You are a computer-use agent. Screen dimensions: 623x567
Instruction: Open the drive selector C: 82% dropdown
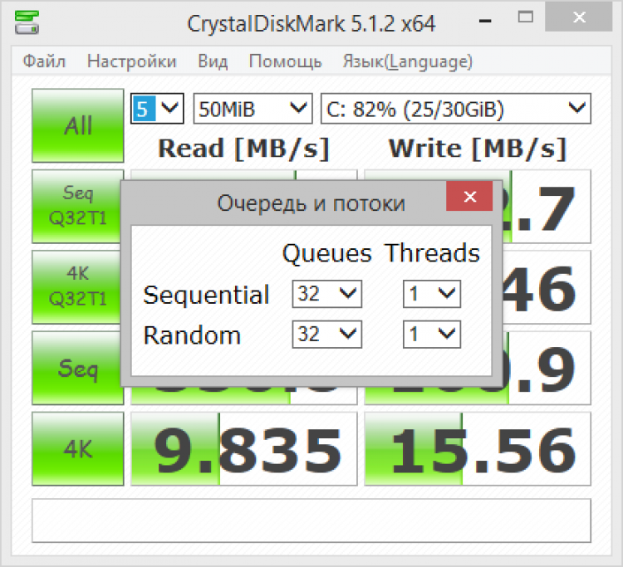pos(456,109)
